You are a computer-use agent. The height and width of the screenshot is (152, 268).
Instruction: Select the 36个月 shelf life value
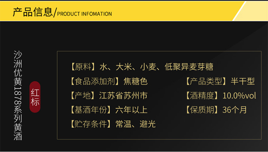point(234,110)
